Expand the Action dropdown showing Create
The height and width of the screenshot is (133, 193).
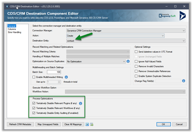tap(115, 36)
